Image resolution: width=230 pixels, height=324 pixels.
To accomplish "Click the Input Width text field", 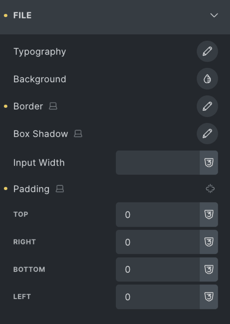I will click(158, 163).
